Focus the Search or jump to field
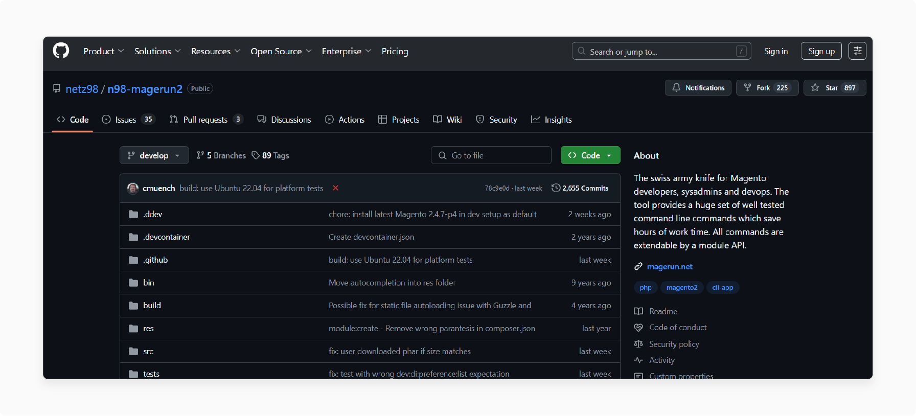 661,51
